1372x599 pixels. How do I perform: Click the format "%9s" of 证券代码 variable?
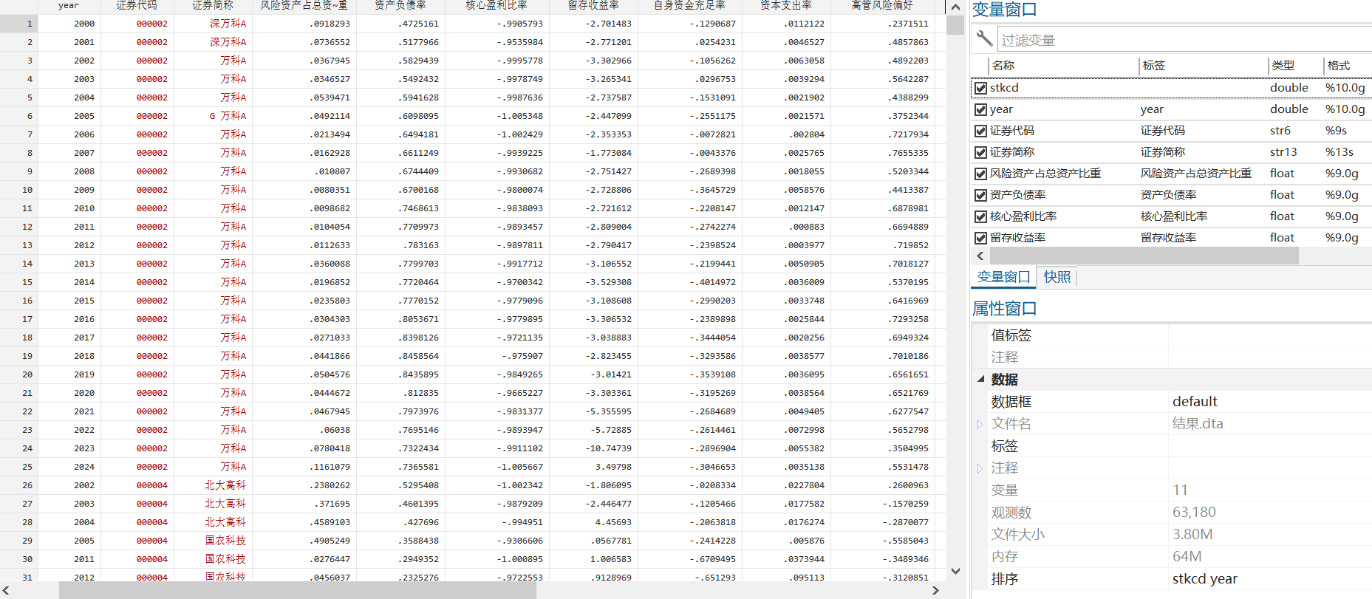tap(1336, 131)
